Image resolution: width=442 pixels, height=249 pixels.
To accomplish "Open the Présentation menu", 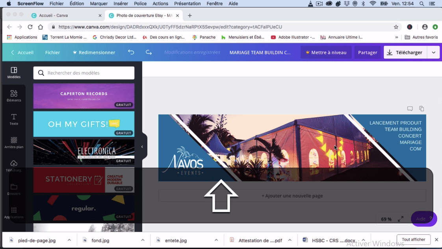I will click(x=188, y=4).
